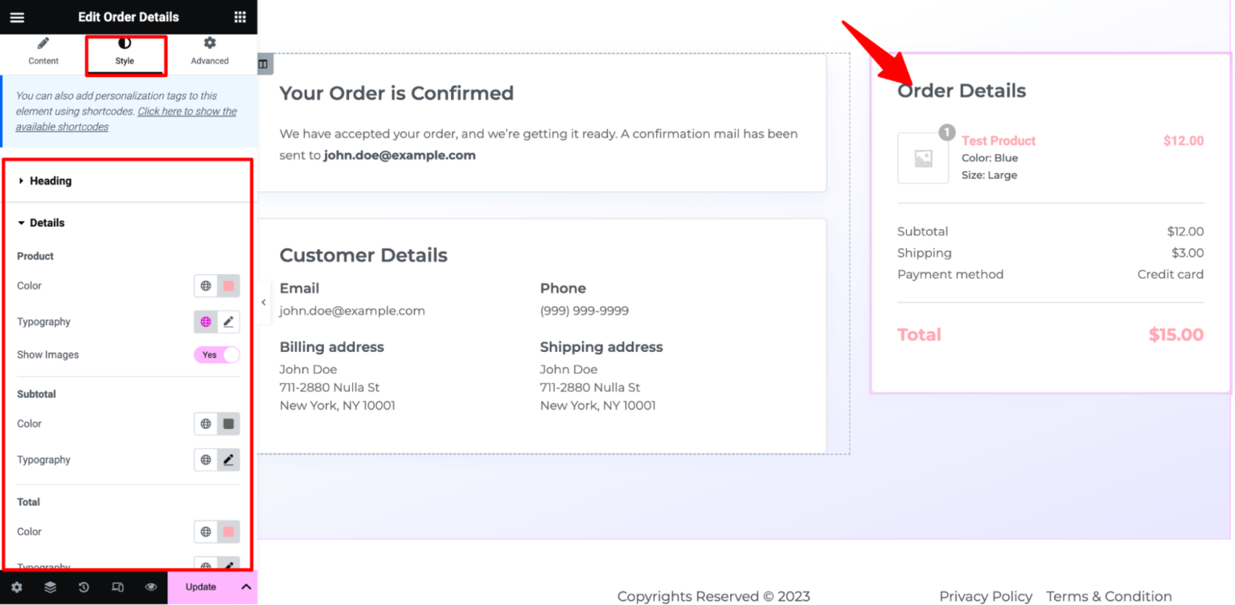This screenshot has width=1235, height=605.
Task: Disable the Show Images toggle
Action: click(x=216, y=354)
